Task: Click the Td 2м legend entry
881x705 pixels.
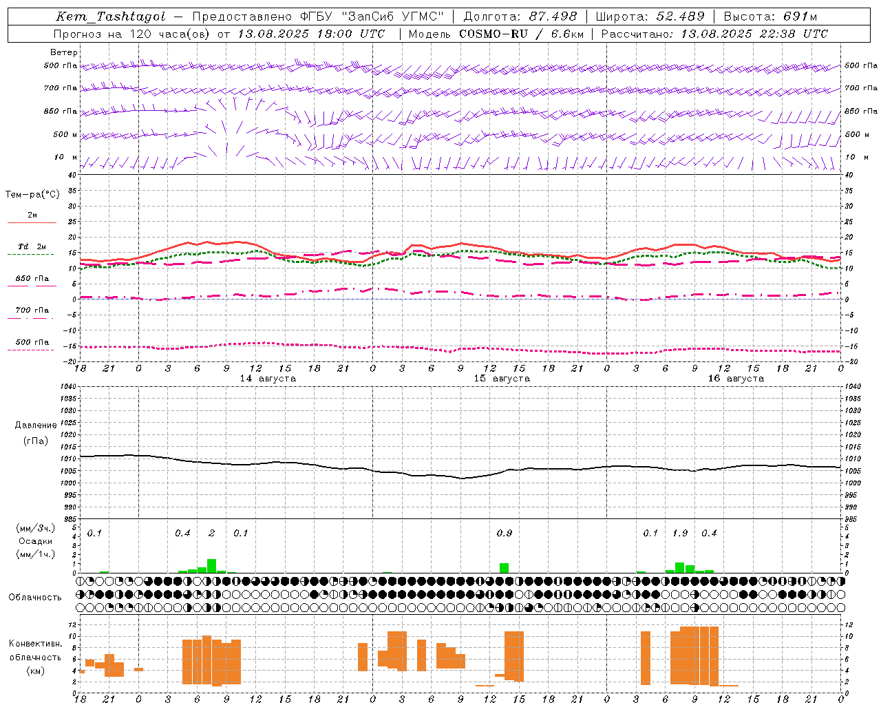Action: coord(32,246)
